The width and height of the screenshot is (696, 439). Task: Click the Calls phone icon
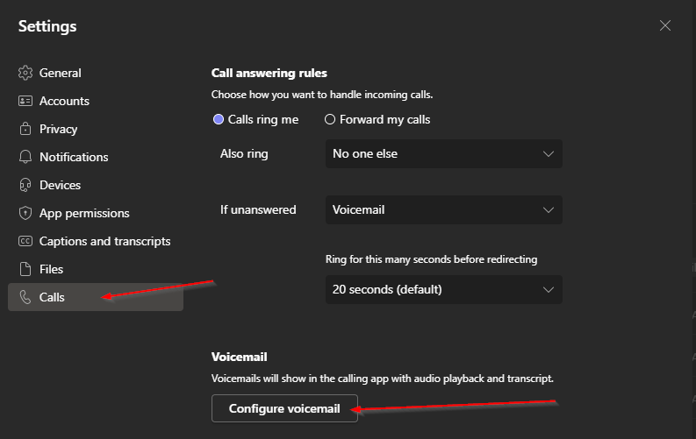point(25,297)
